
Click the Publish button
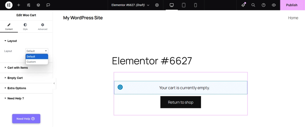(x=292, y=5)
